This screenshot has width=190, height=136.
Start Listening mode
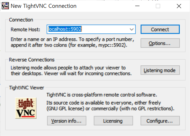[160, 70]
